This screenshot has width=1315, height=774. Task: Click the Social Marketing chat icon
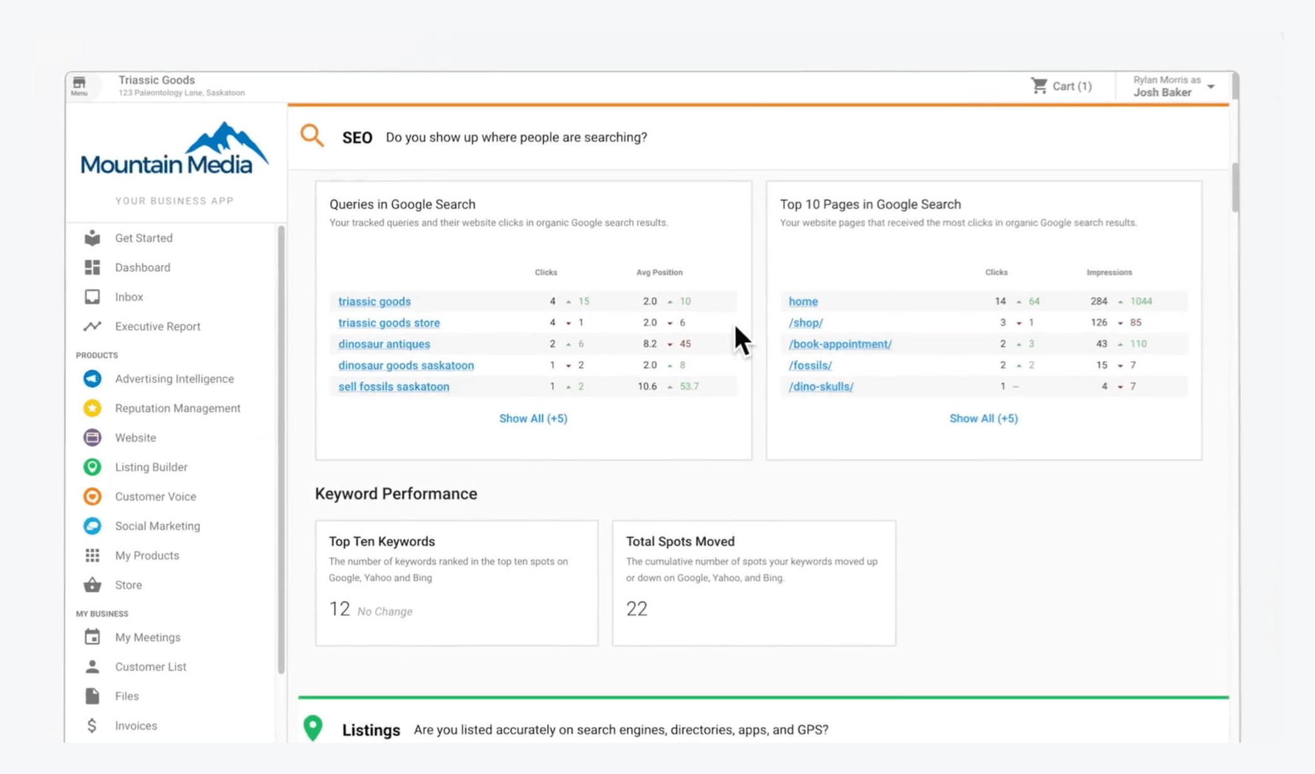pos(92,526)
